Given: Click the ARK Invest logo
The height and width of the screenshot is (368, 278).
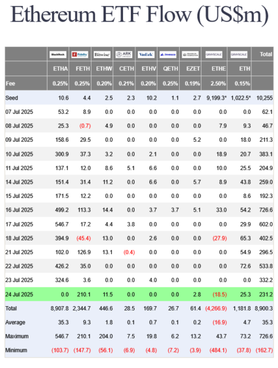Looking at the screenshot, I should (x=124, y=54).
